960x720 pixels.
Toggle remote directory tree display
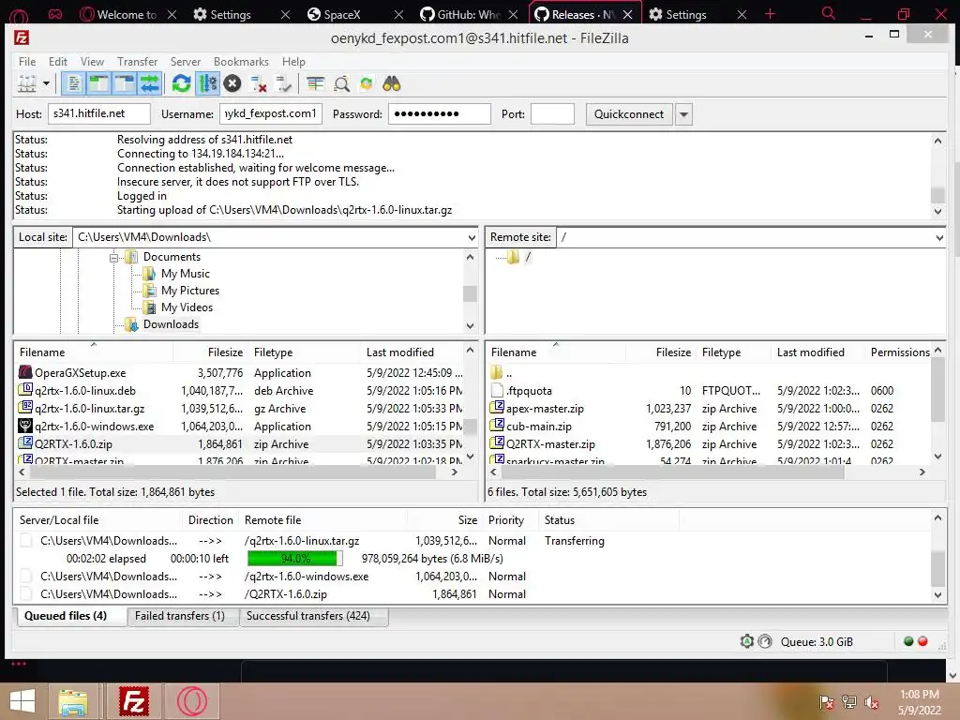pos(125,83)
